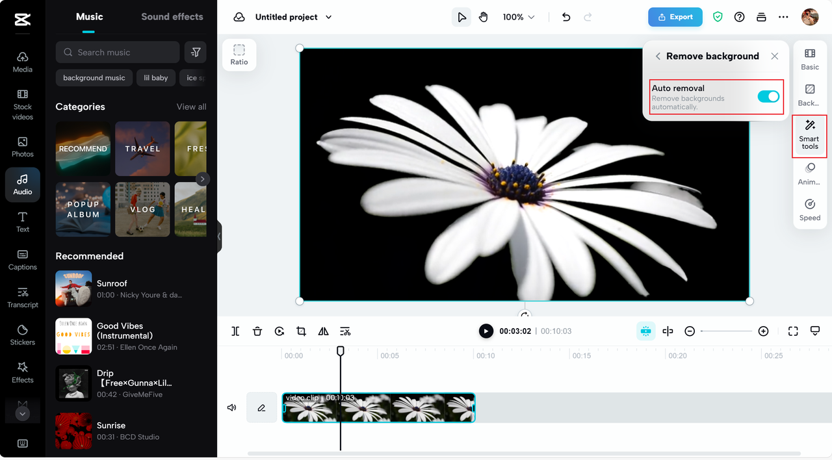The image size is (832, 460).
Task: Open the 100% zoom dropdown
Action: 519,17
